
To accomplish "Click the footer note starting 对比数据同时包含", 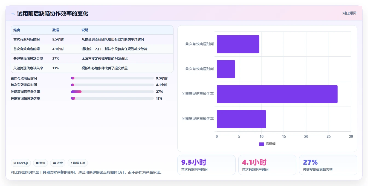I will (86, 173).
